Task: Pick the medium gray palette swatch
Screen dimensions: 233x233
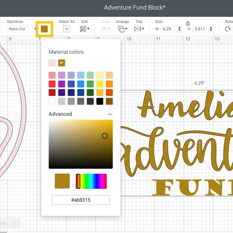Action: coord(71,101)
